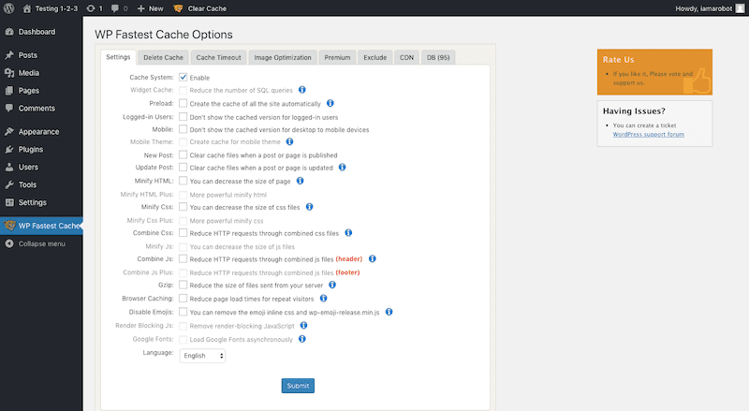This screenshot has height=411, width=749.
Task: Click the WordPress logo in admin bar
Action: (9, 8)
